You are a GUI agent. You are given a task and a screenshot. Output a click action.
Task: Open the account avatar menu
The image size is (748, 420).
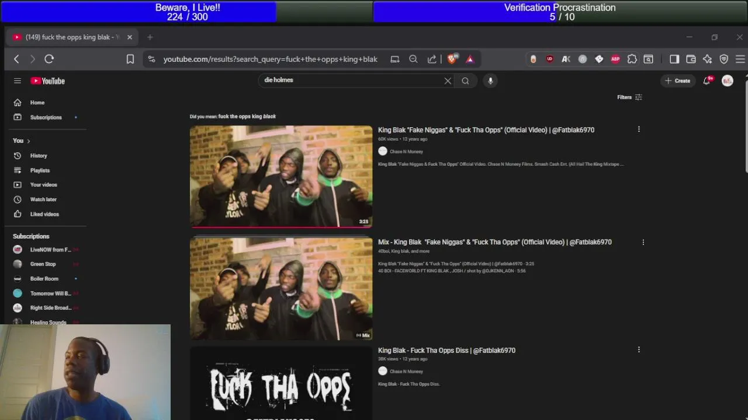pos(728,81)
